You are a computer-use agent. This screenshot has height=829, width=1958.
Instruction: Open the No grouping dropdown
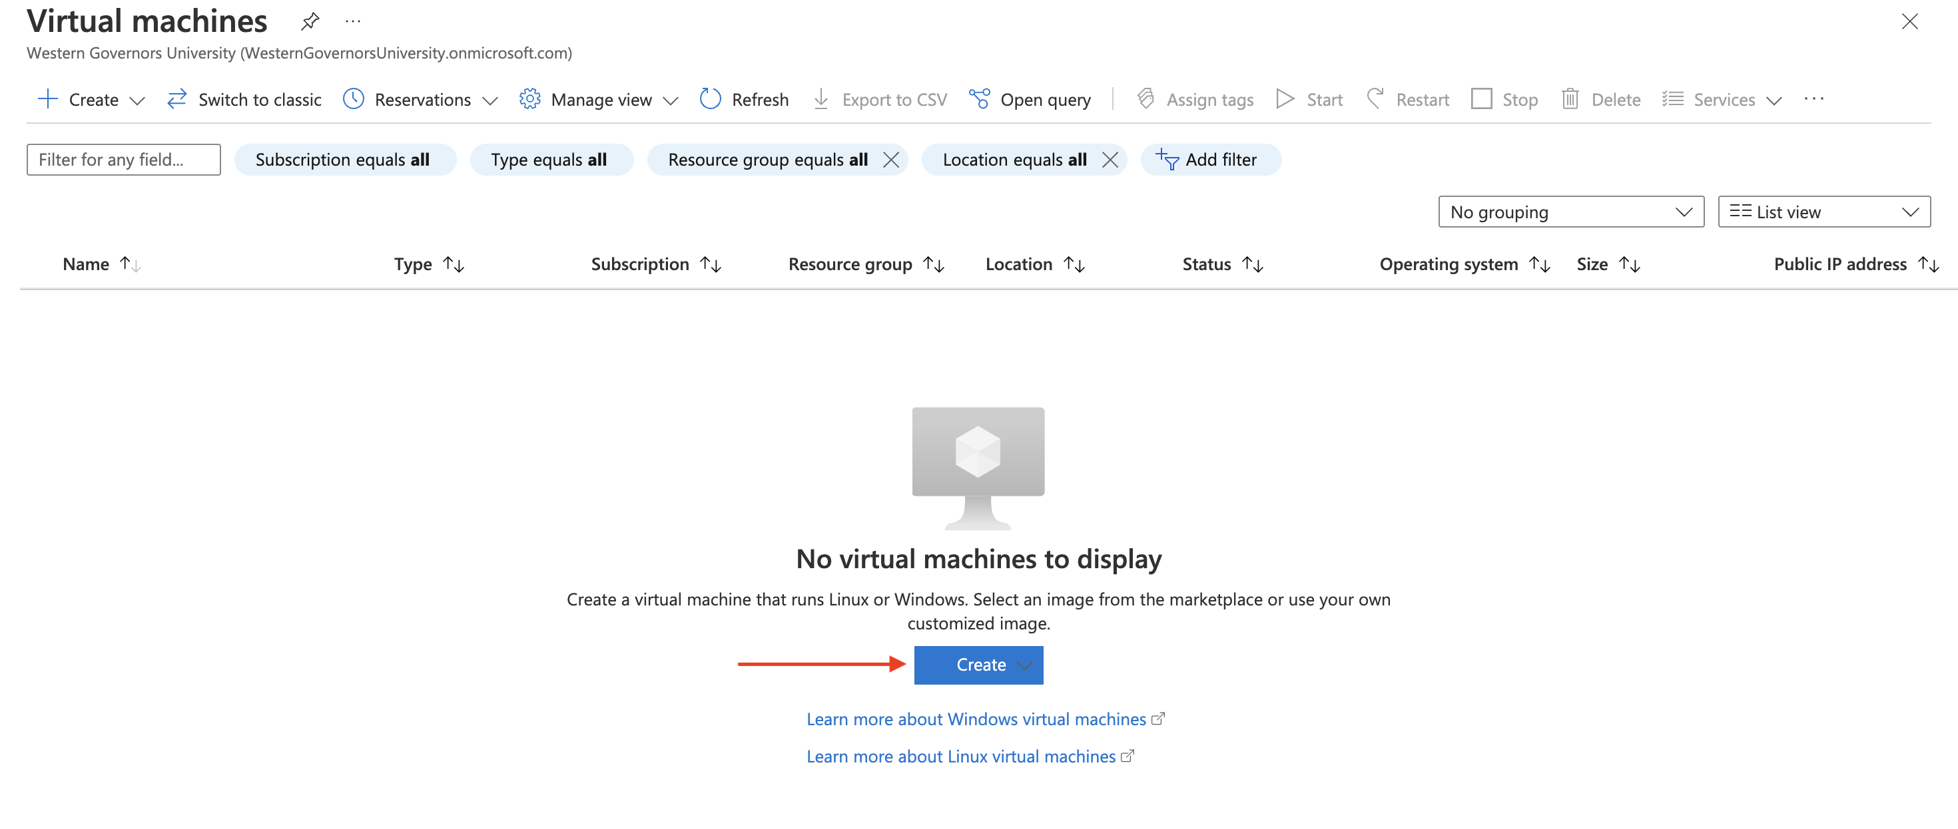coord(1570,212)
